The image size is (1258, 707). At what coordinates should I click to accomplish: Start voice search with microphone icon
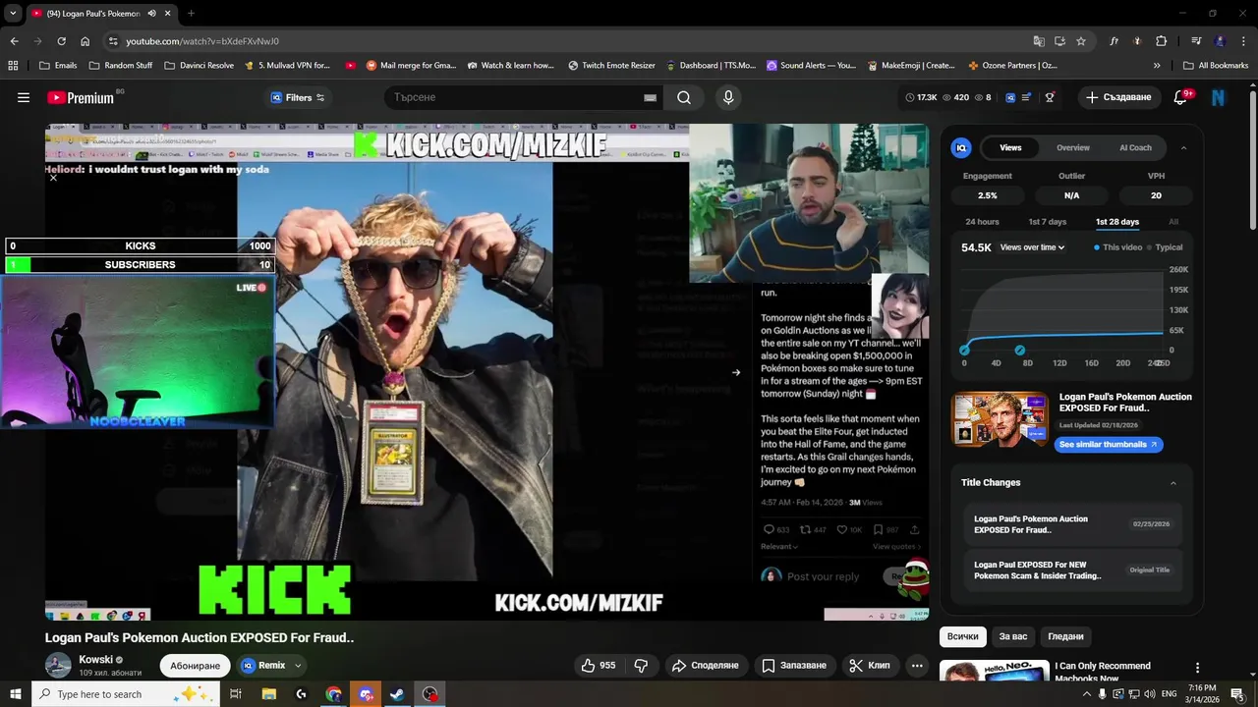[728, 97]
